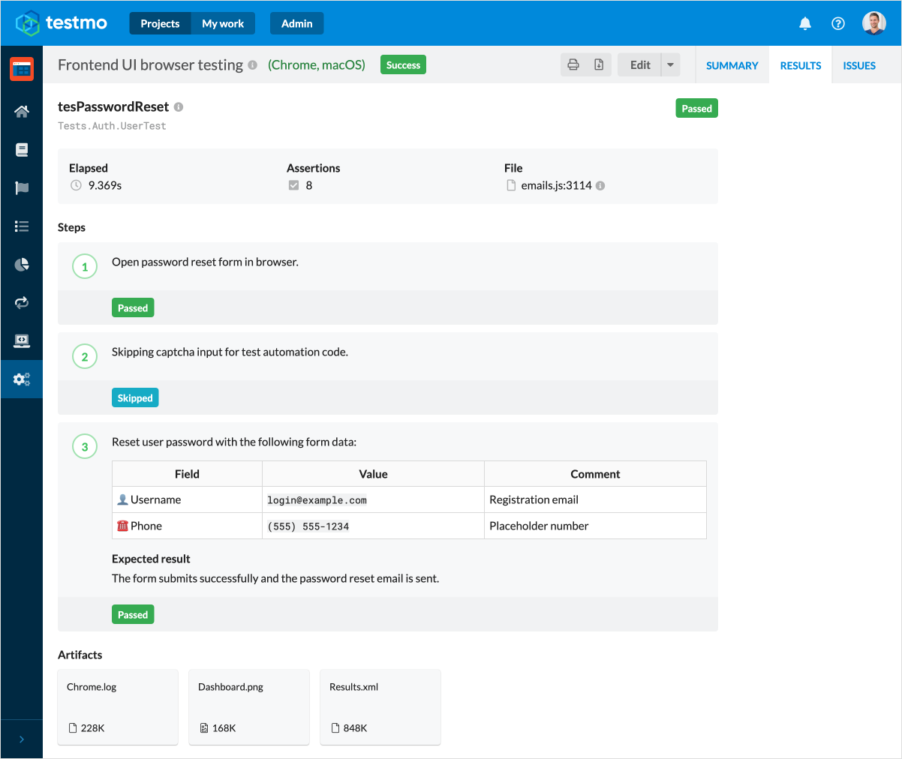Click the Field column header
Viewport: 902px width, 759px height.
[187, 474]
